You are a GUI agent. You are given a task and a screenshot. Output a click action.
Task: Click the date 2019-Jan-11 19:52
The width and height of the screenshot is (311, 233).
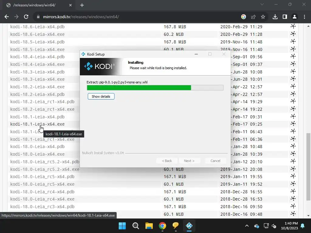(241, 184)
